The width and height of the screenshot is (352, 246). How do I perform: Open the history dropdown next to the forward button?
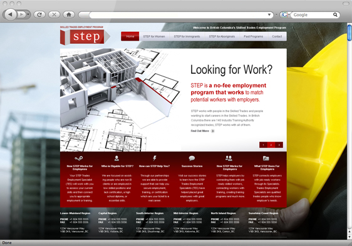coord(28,14)
